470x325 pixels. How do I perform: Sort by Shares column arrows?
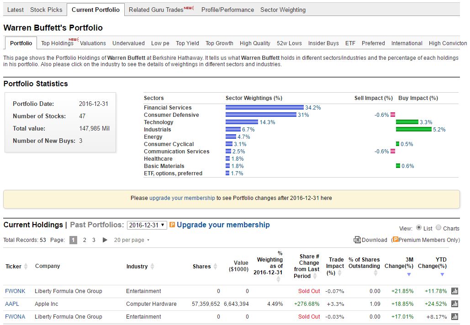pos(215,266)
